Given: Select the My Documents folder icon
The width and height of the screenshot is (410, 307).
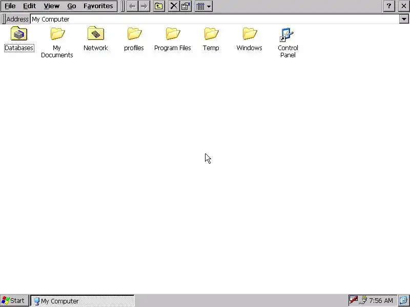Looking at the screenshot, I should (x=57, y=34).
